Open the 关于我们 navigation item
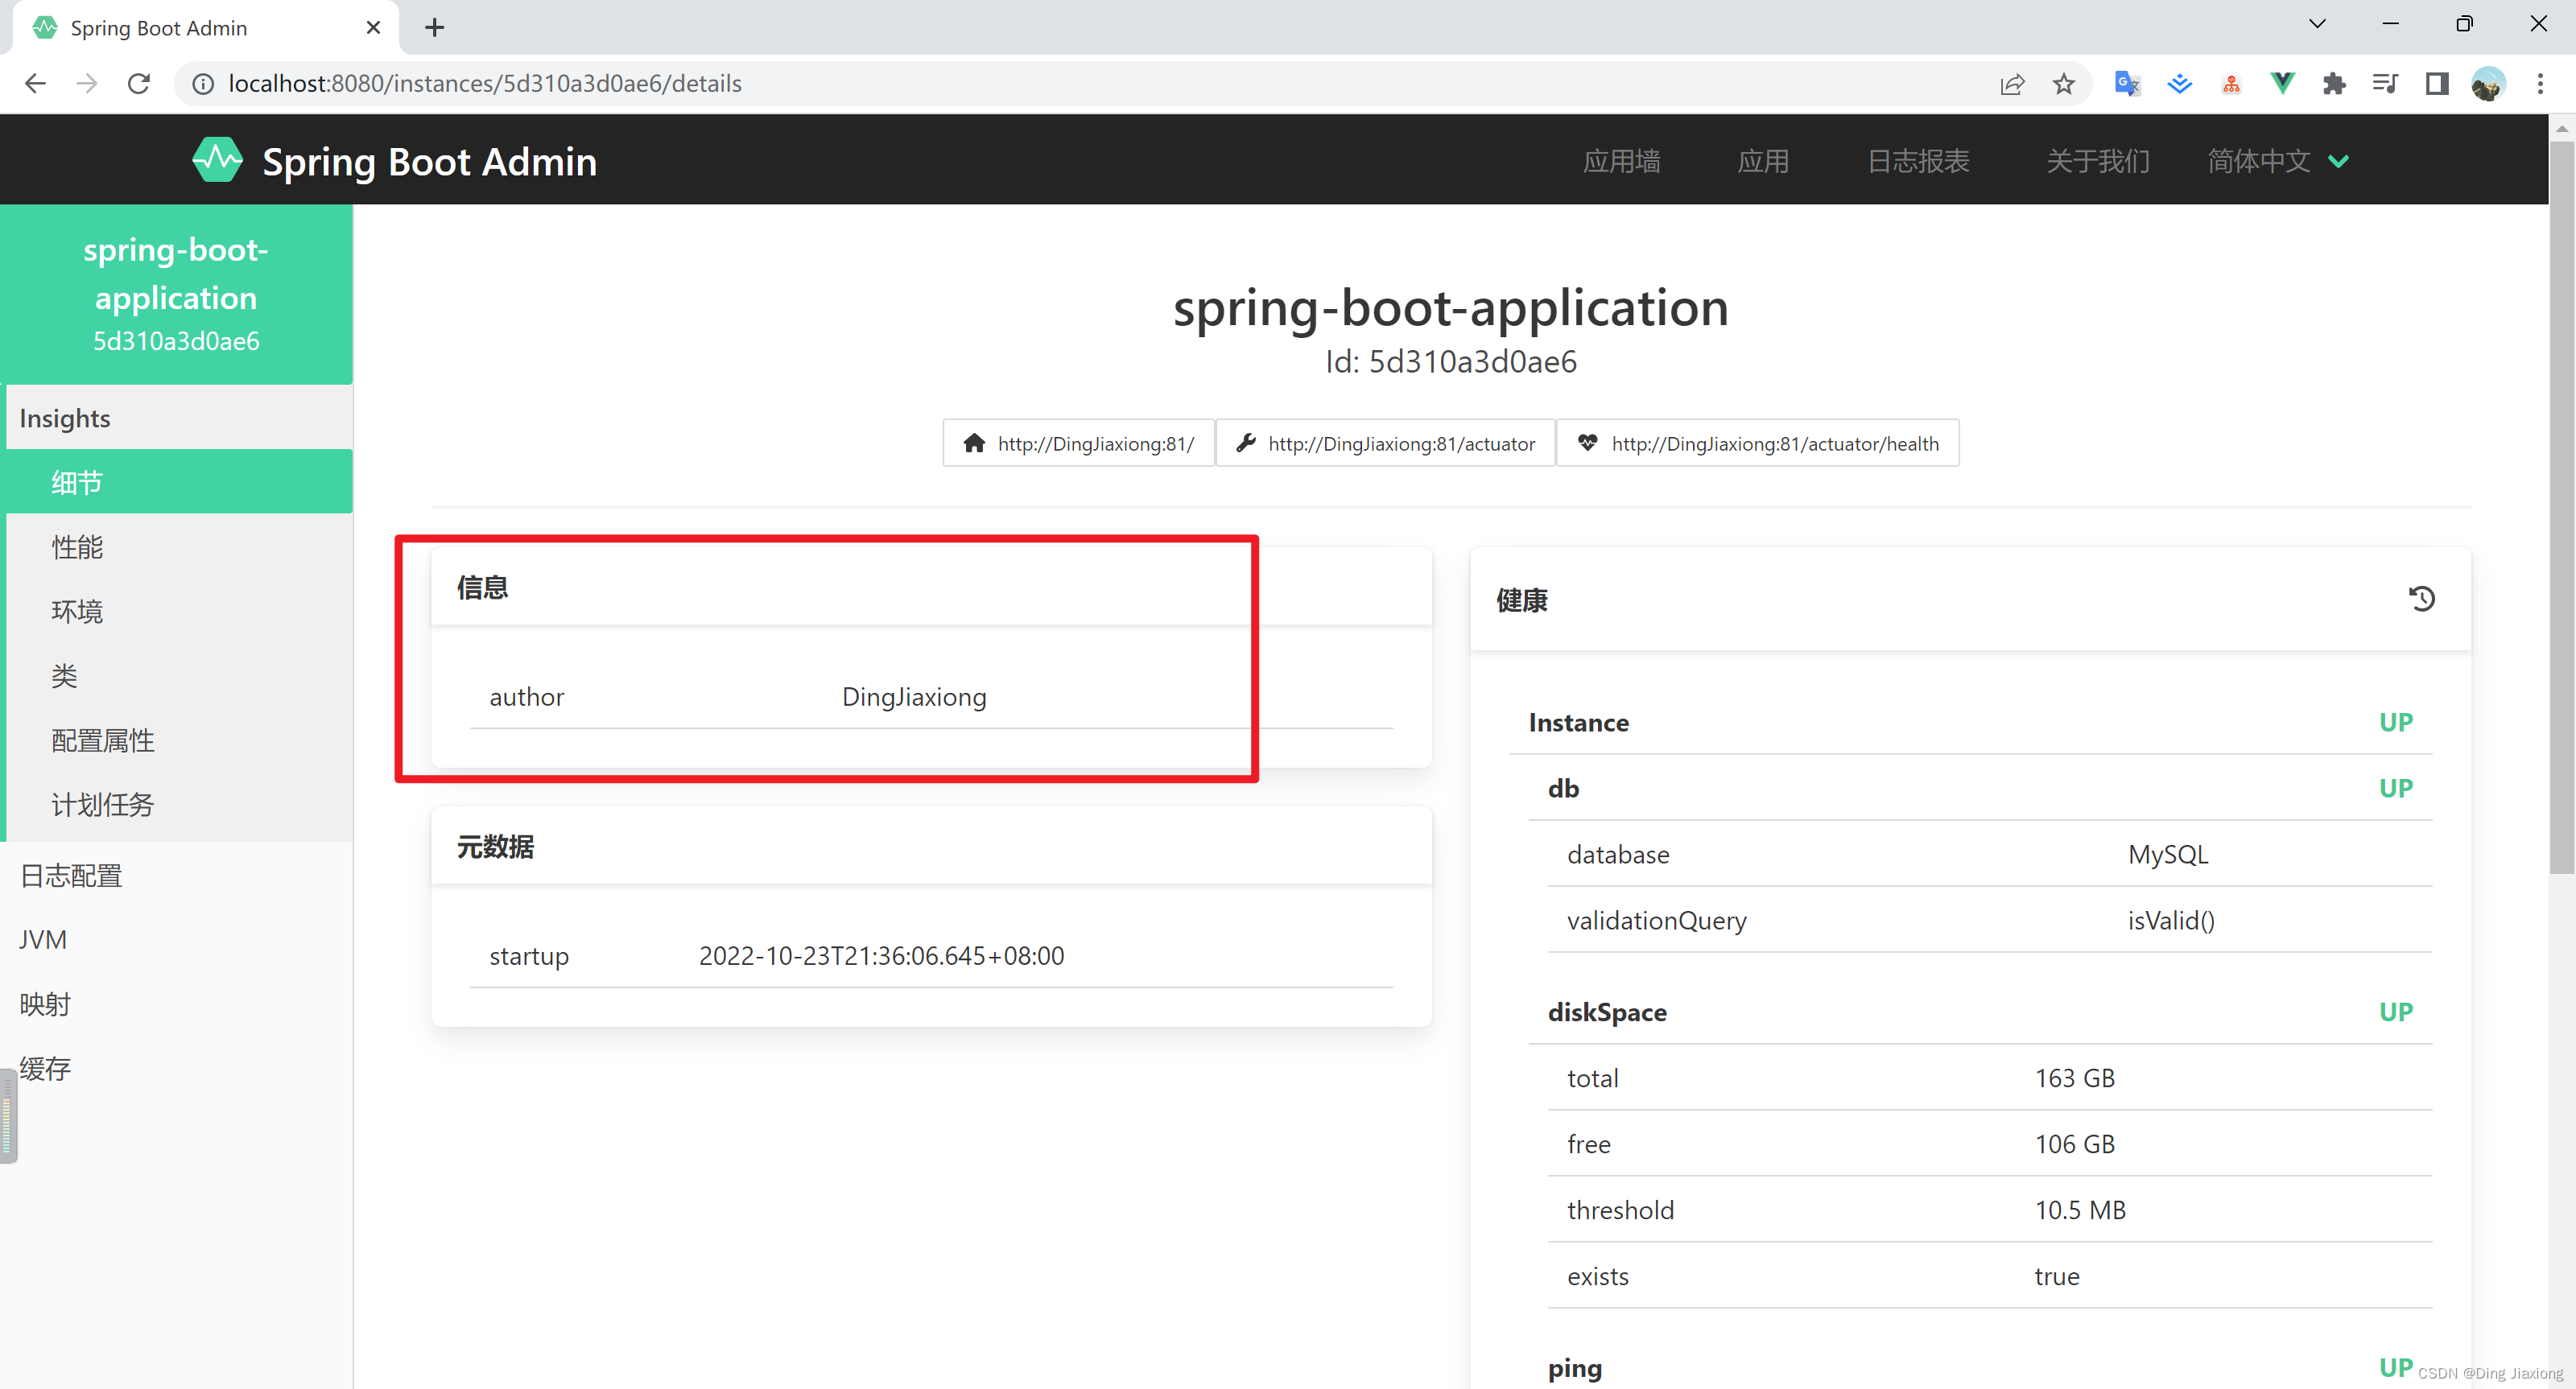Image resolution: width=2576 pixels, height=1389 pixels. tap(2098, 161)
